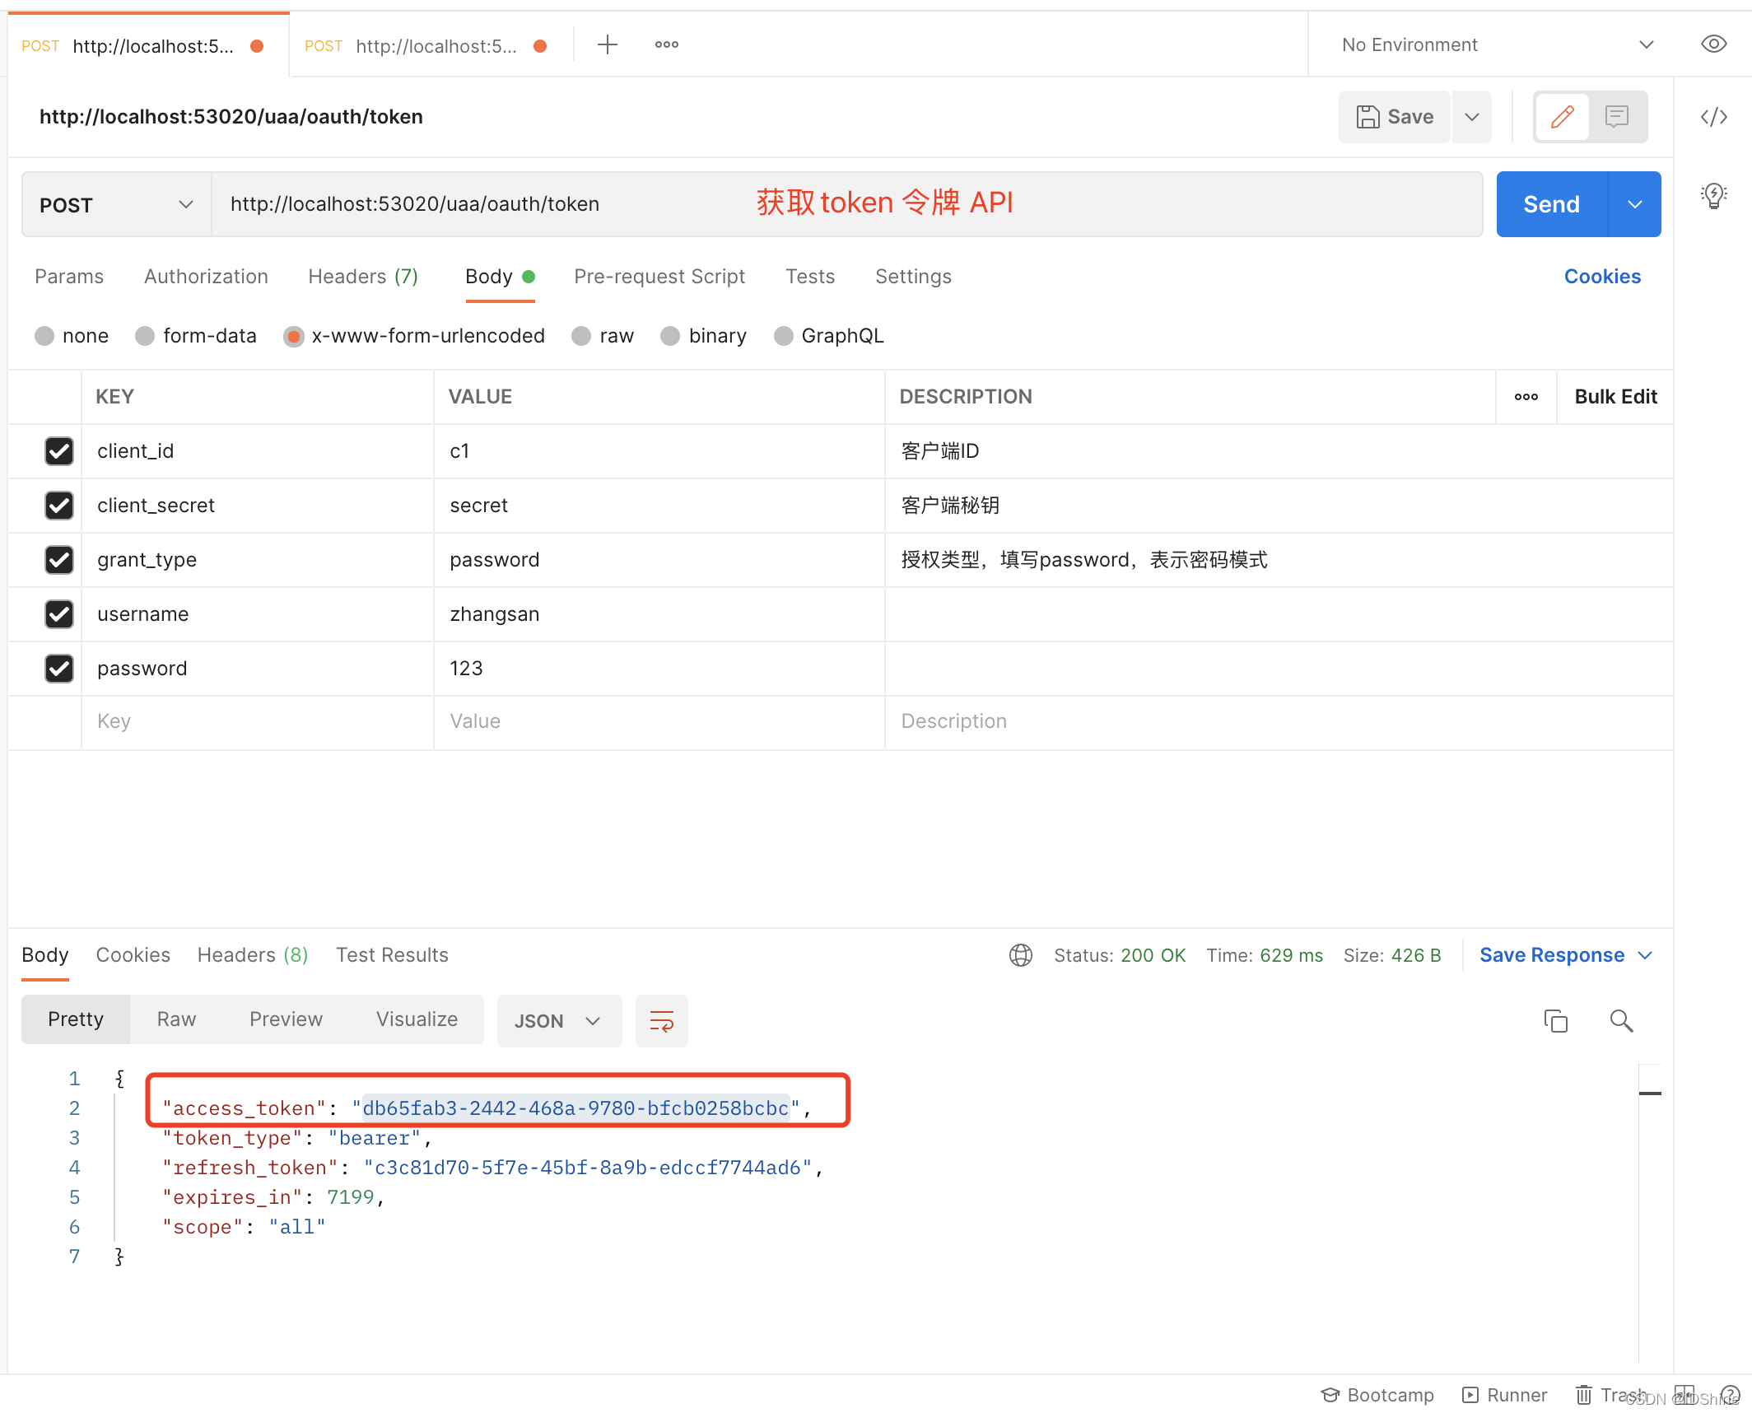Screen dimensions: 1752x1413
Task: Click the request title http://localhost:53020/uaa/oauth/token
Action: click(x=231, y=117)
